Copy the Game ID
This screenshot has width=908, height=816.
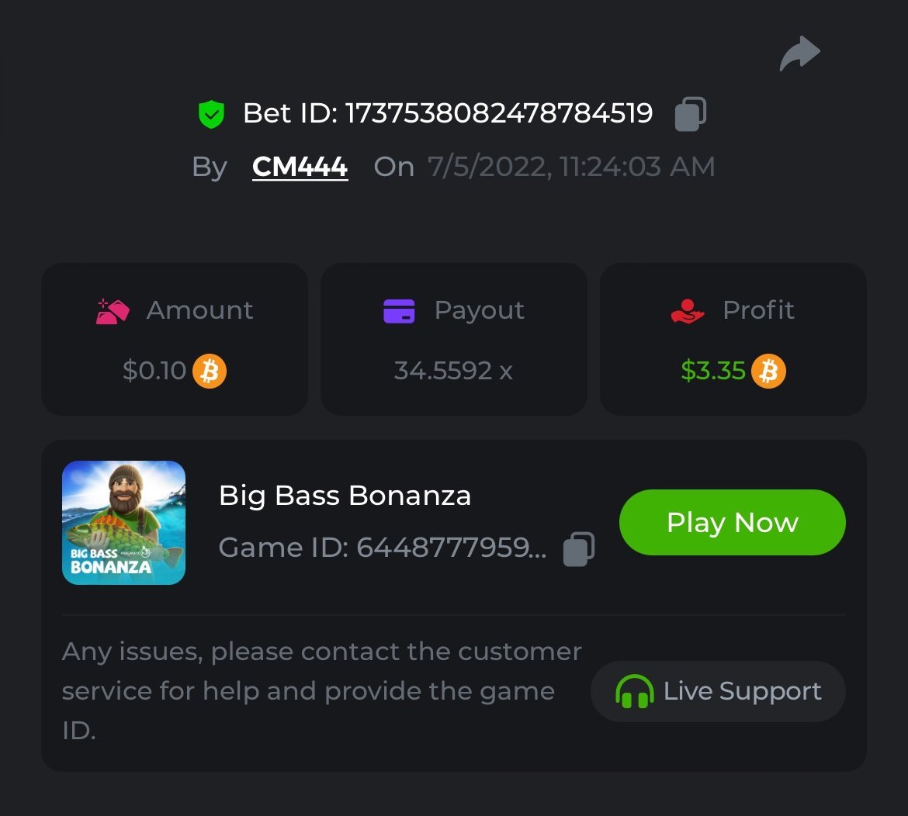(x=578, y=548)
